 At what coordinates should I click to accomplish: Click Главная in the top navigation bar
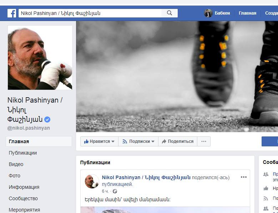[248, 13]
